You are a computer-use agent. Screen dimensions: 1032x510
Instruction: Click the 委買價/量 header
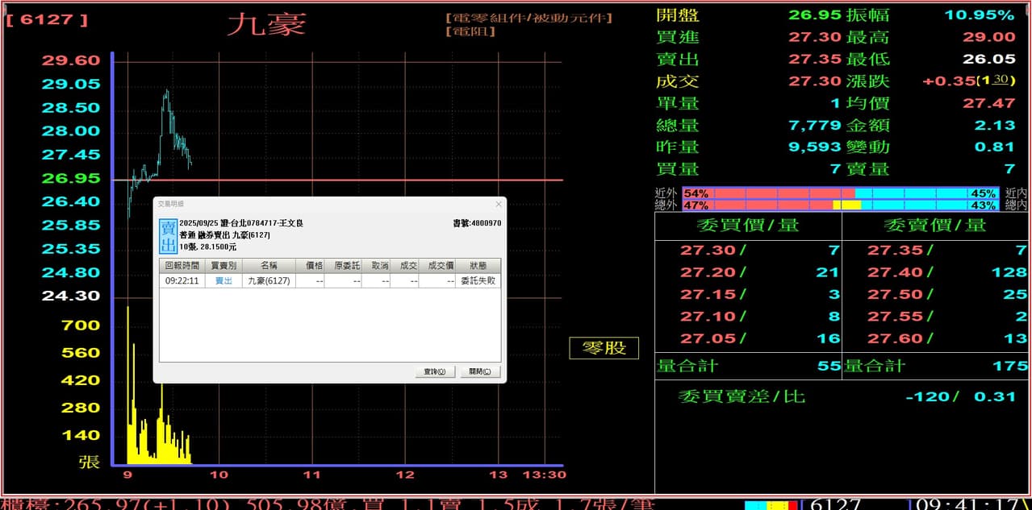coord(748,225)
